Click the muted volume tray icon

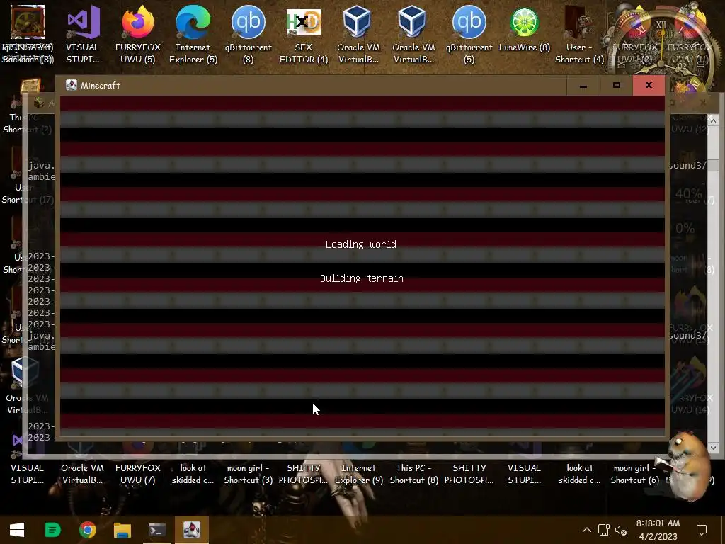point(621,530)
